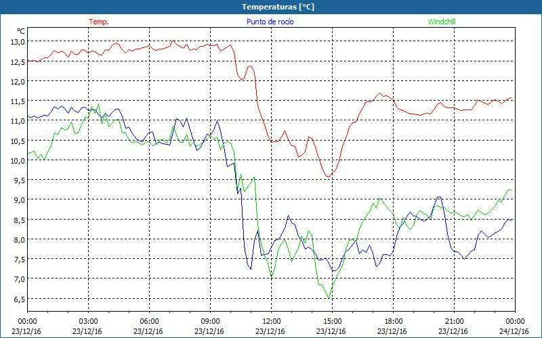Click the 21:00 time axis label
Viewport: 542px width, 338px height.
coord(454,322)
